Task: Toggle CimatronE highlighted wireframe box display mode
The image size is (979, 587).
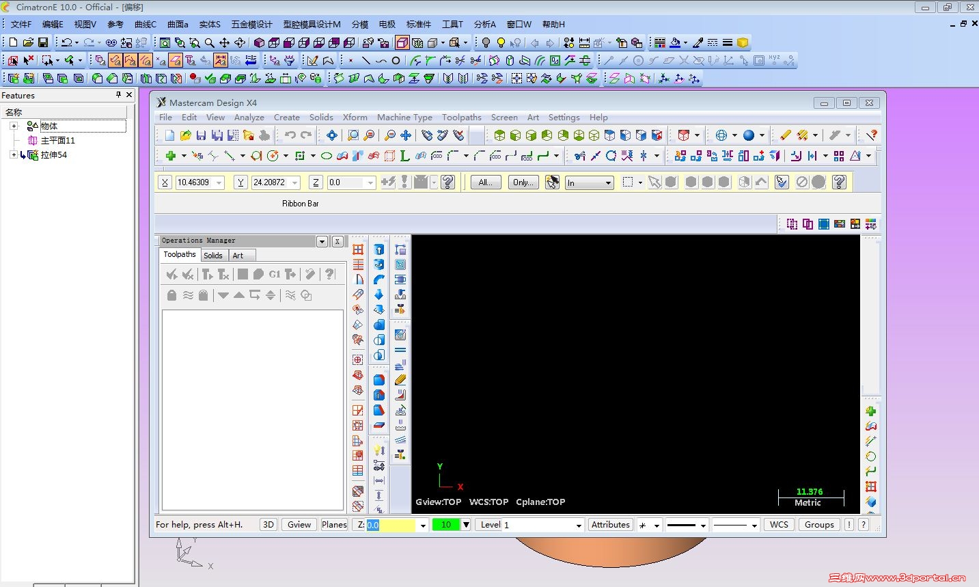Action: coord(402,42)
